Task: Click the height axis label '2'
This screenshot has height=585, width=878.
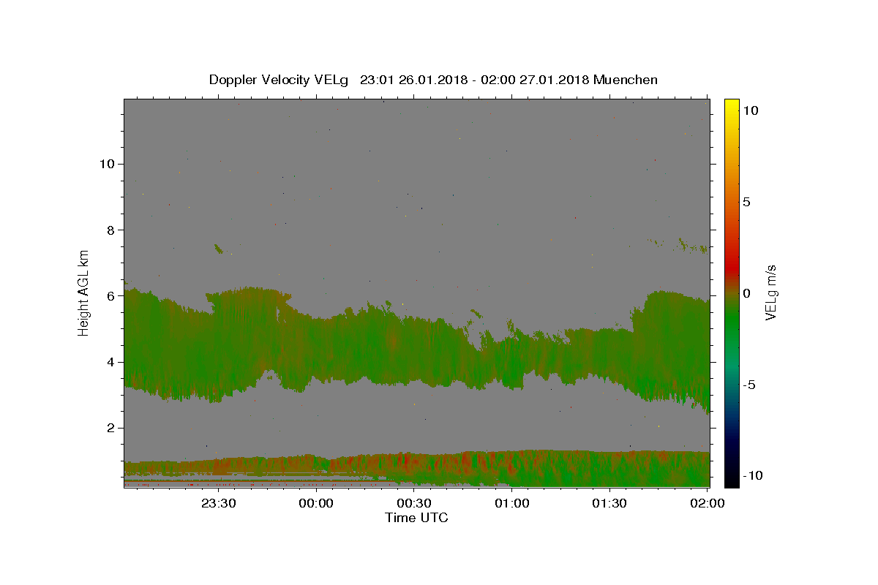Action: (x=109, y=428)
